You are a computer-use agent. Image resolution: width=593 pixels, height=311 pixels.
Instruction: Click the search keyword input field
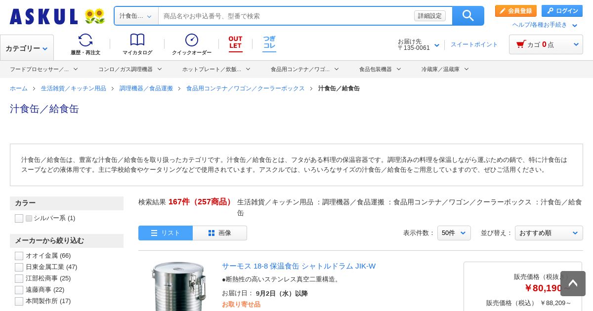[287, 16]
